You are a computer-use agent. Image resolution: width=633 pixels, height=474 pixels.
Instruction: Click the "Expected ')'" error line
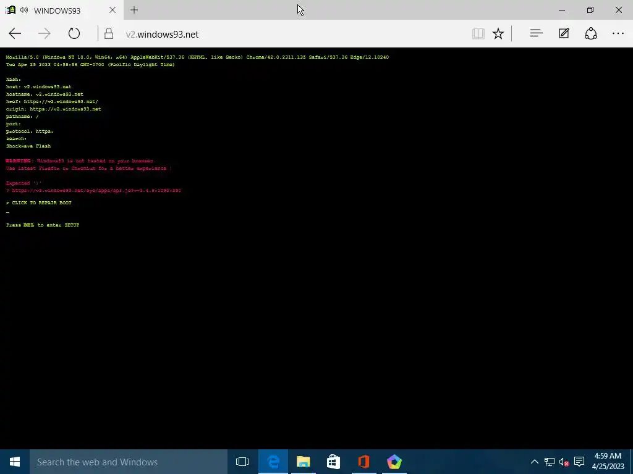(x=24, y=183)
